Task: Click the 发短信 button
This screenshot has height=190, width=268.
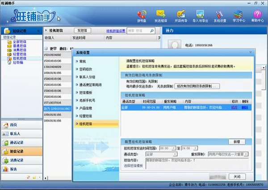Action: [82, 30]
